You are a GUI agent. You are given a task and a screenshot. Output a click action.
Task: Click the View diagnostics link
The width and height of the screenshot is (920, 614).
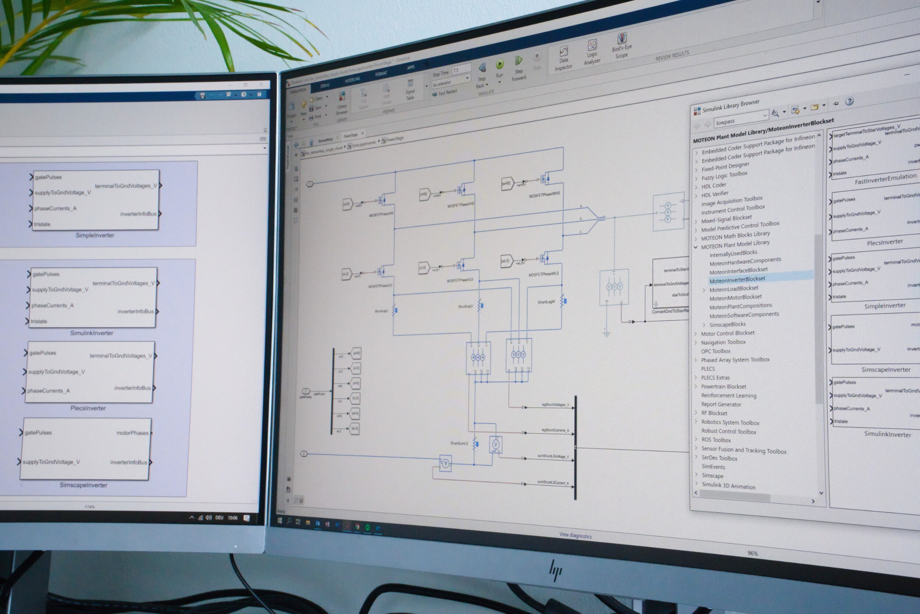pyautogui.click(x=575, y=536)
